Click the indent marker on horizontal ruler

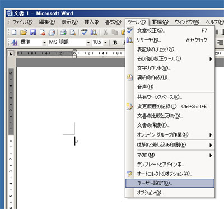click(74, 54)
